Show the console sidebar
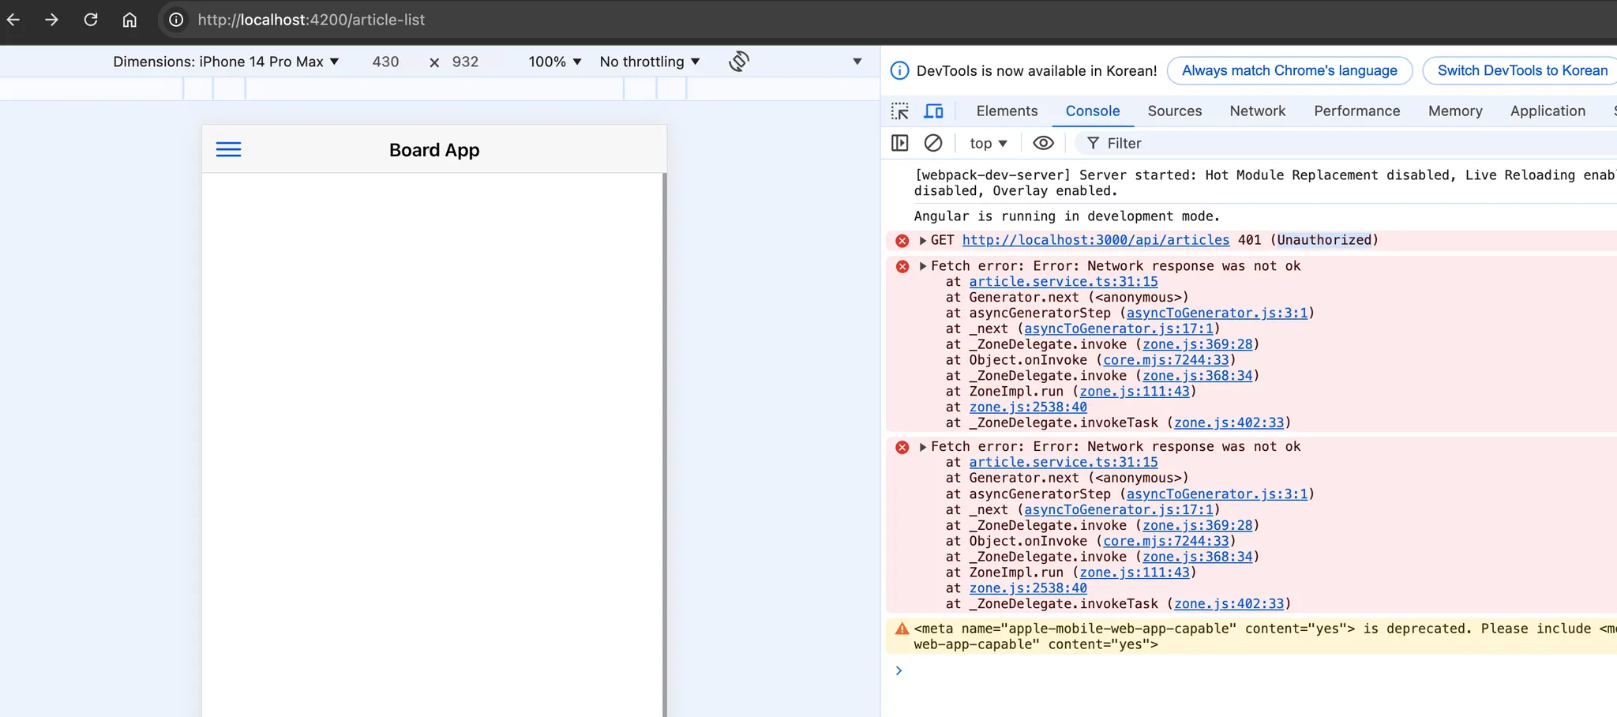Image resolution: width=1617 pixels, height=717 pixels. 900,143
